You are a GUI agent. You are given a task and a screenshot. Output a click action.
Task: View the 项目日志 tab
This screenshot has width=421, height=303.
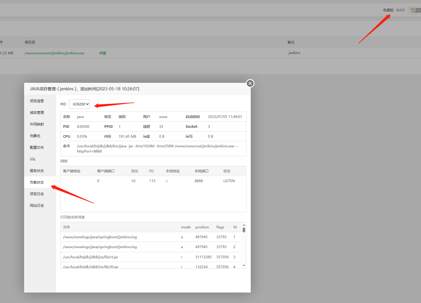[x=37, y=194]
